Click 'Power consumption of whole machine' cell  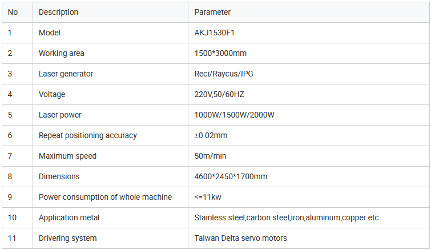click(105, 197)
